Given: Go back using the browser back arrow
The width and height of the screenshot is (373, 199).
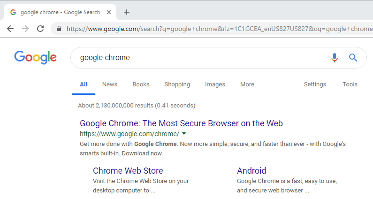Looking at the screenshot, I should click(x=10, y=29).
